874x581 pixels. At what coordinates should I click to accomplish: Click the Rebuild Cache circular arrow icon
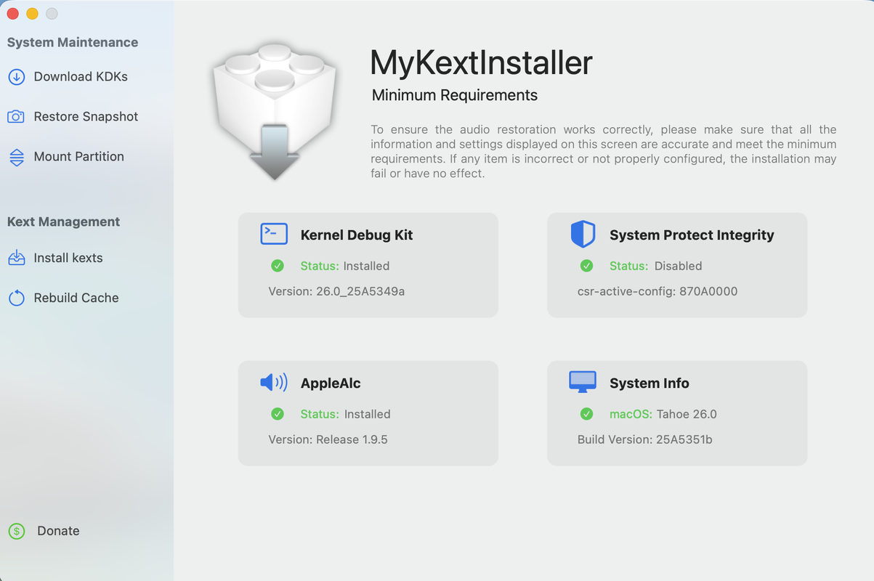tap(16, 298)
